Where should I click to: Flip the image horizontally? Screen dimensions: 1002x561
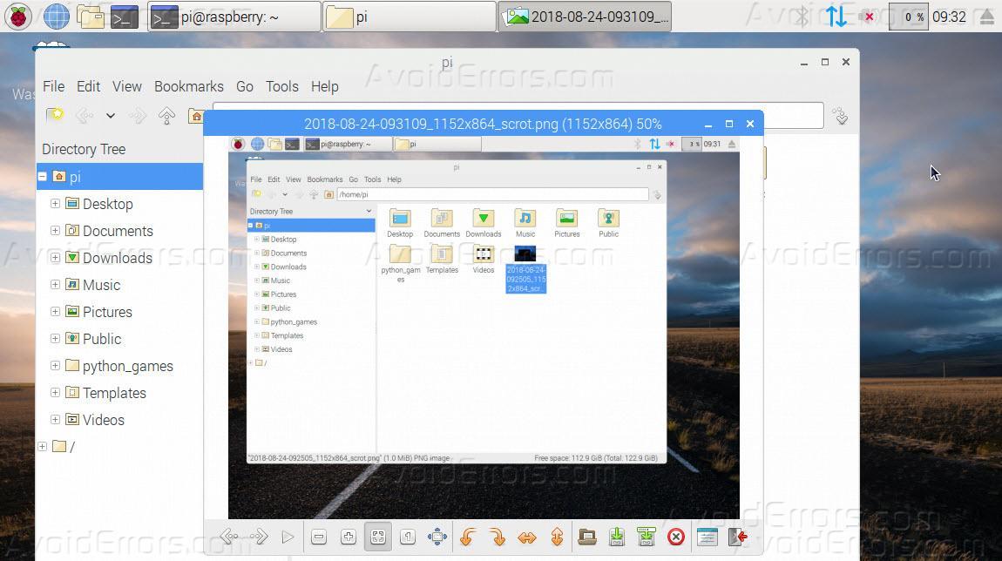(x=527, y=537)
